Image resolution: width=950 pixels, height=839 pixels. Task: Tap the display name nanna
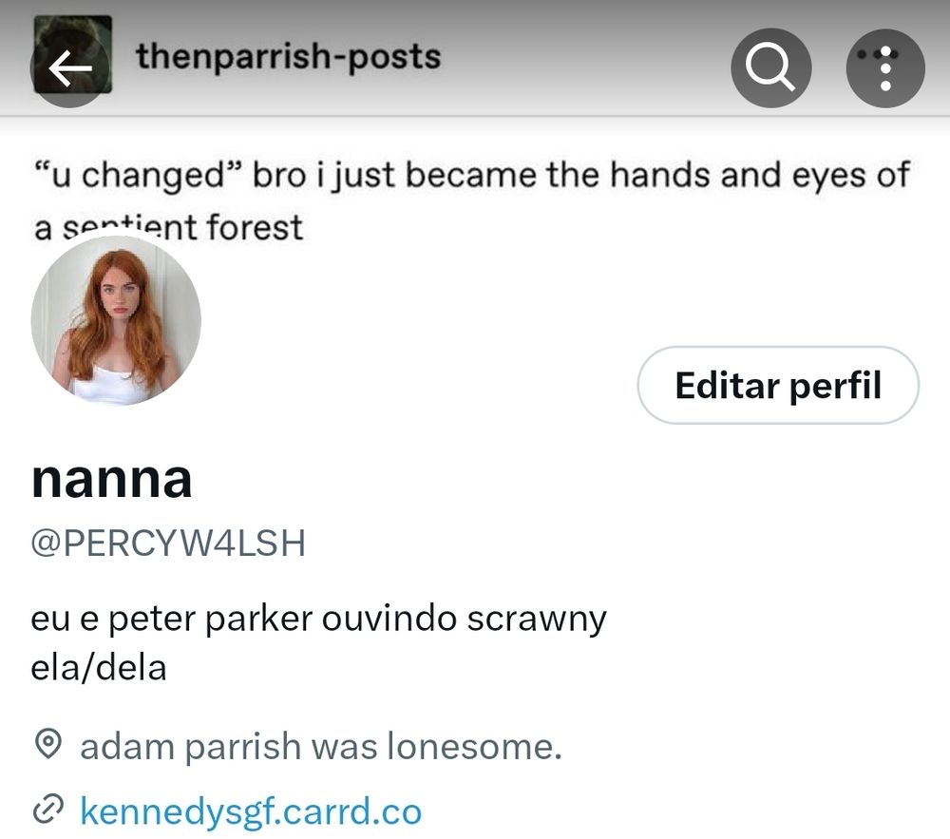point(111,480)
